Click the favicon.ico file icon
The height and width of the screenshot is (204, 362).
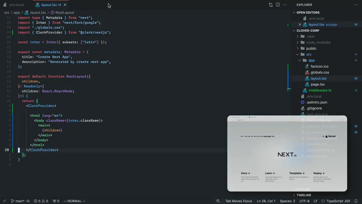307,66
